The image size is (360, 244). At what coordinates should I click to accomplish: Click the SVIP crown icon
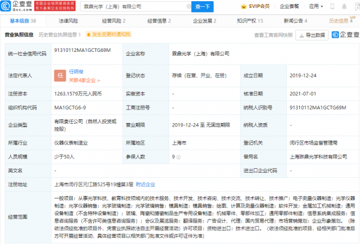(x=243, y=6)
